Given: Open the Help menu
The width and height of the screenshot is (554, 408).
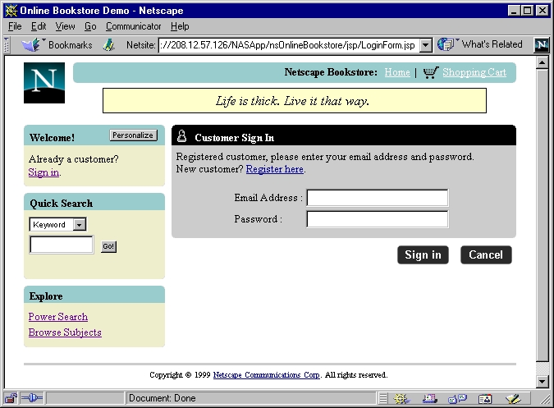Looking at the screenshot, I should coord(180,26).
